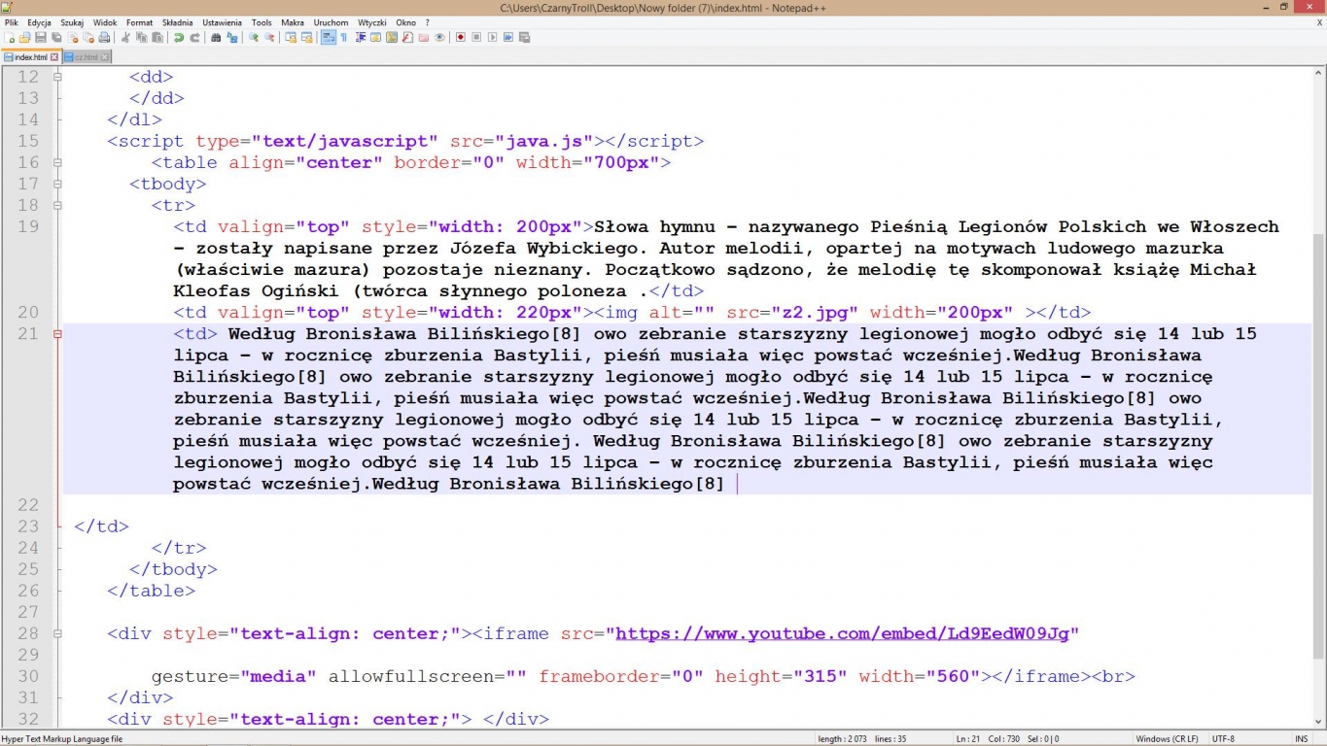This screenshot has height=746, width=1327.
Task: Collapse the fold marker at line 12
Action: point(57,77)
